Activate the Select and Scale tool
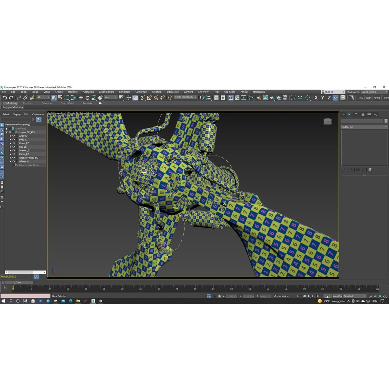The width and height of the screenshot is (389, 389). pos(94,98)
